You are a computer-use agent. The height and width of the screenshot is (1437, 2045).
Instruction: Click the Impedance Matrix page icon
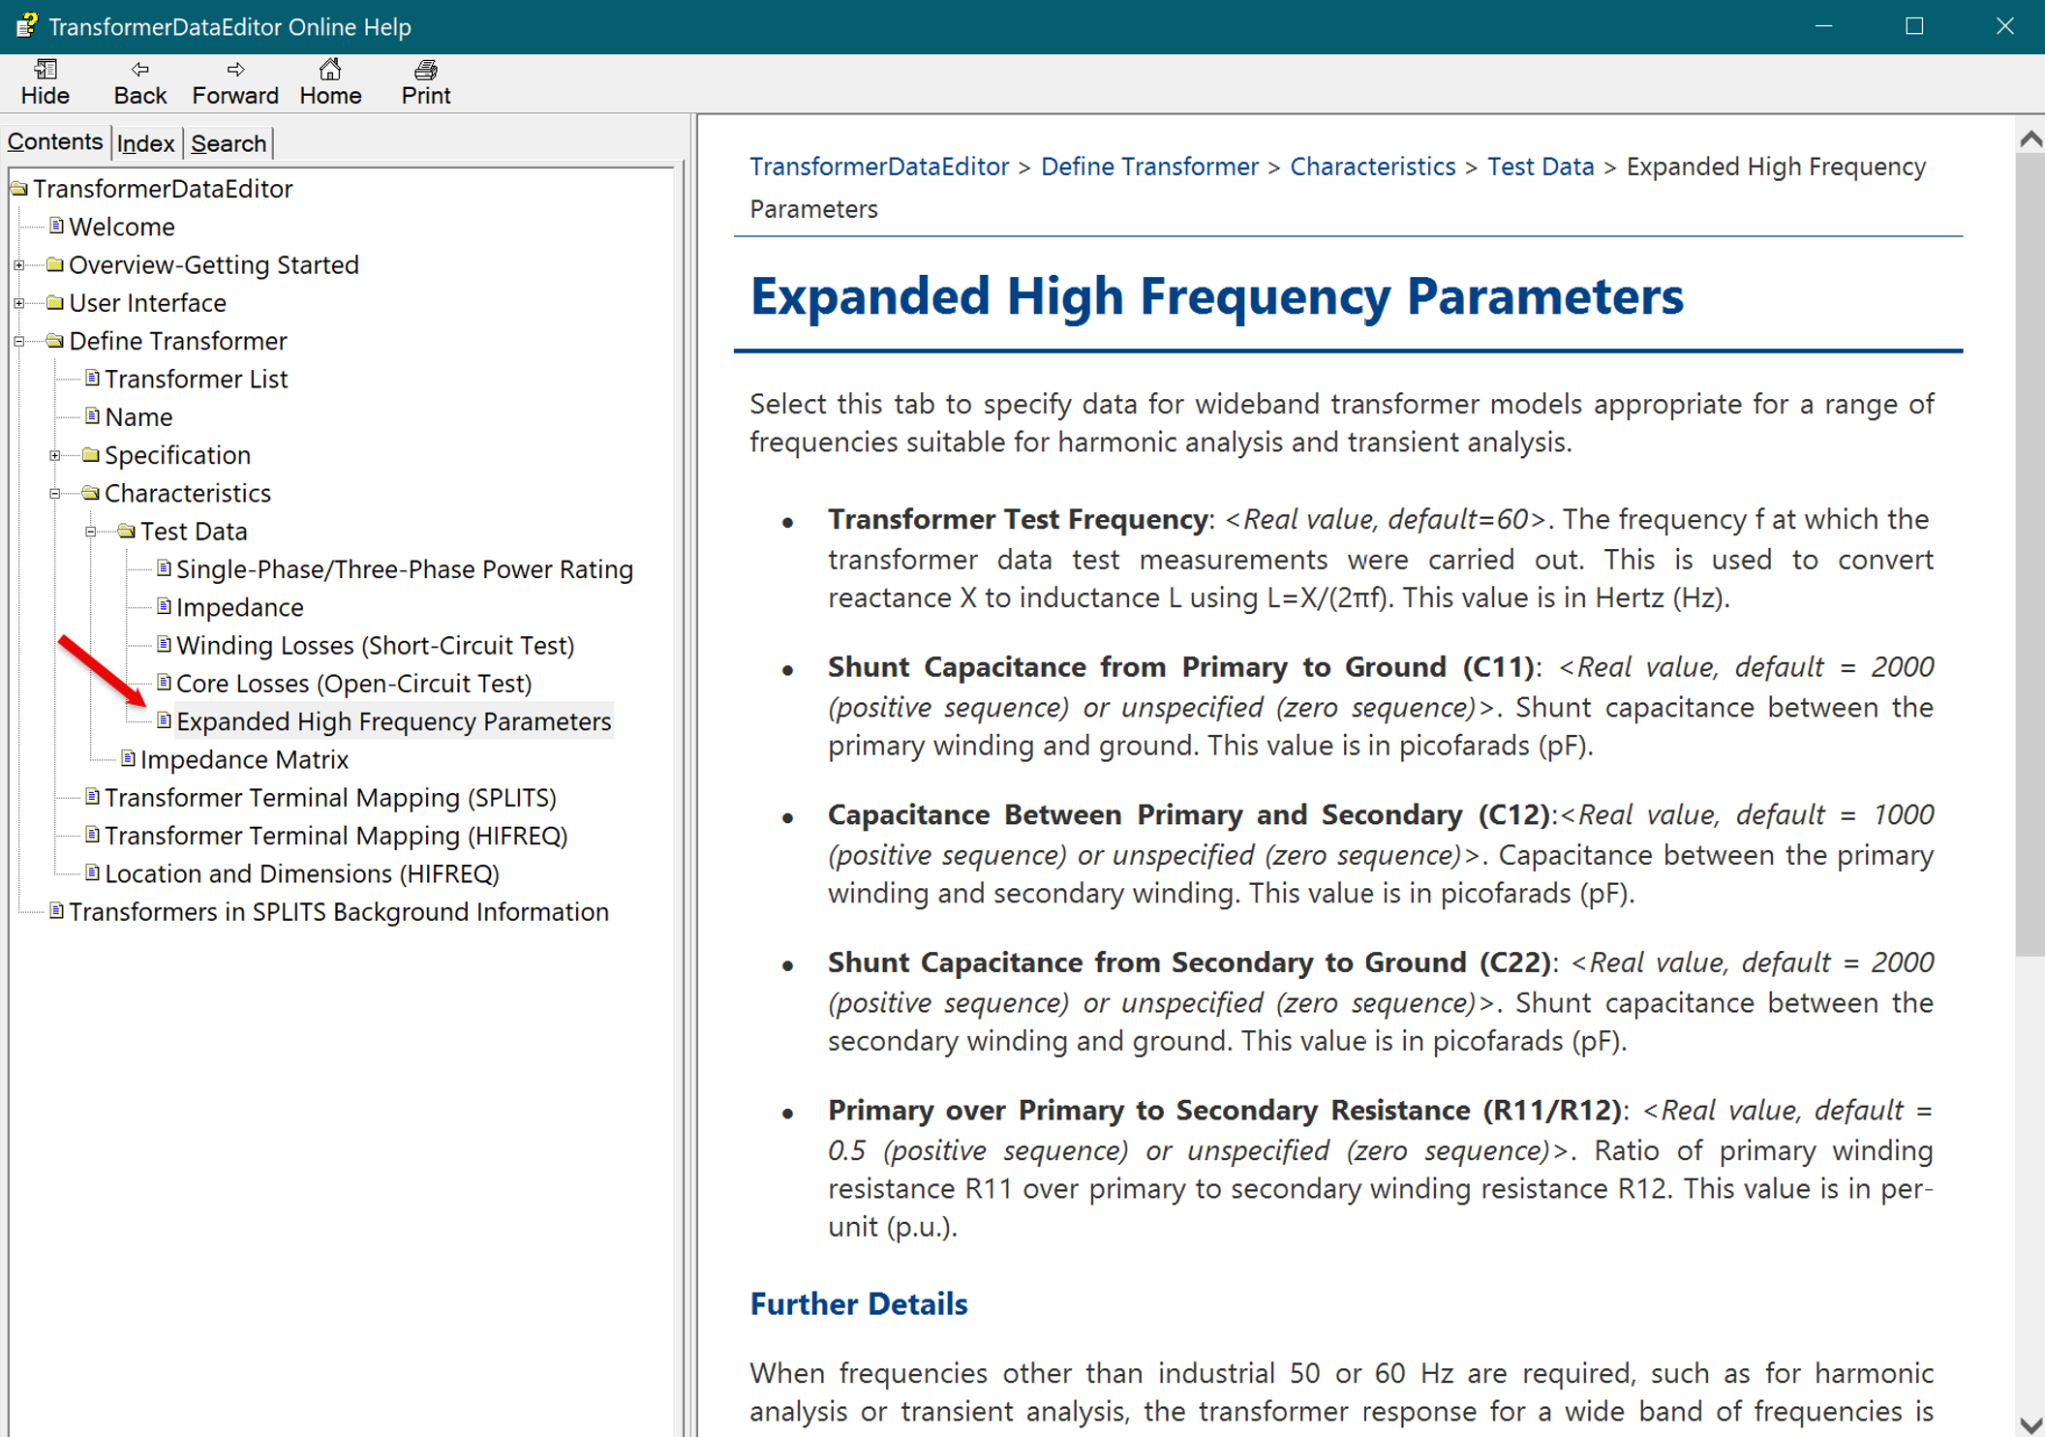[x=128, y=758]
